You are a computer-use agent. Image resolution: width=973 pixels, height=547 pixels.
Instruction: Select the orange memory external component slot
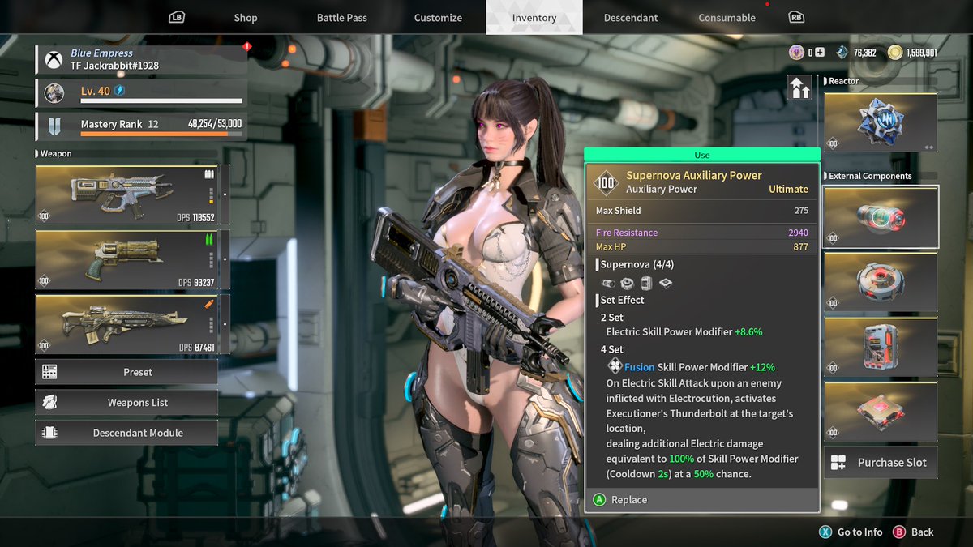pos(881,347)
